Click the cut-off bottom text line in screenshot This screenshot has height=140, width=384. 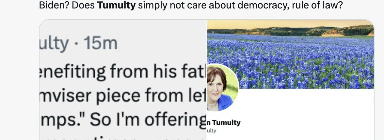[123, 138]
